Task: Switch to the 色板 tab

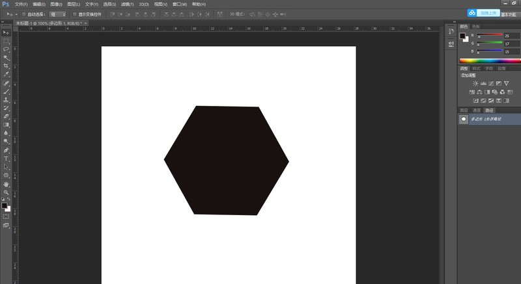Action: 475,26
